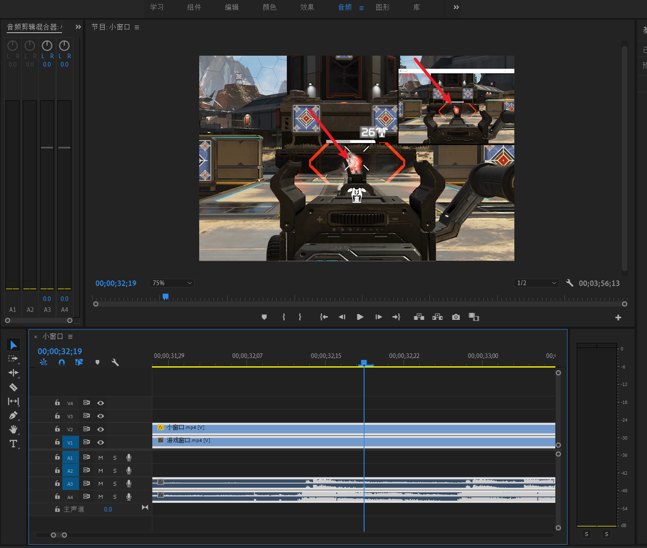This screenshot has height=548, width=647.
Task: Expand audio clip mixer panel overflow
Action: click(x=78, y=27)
